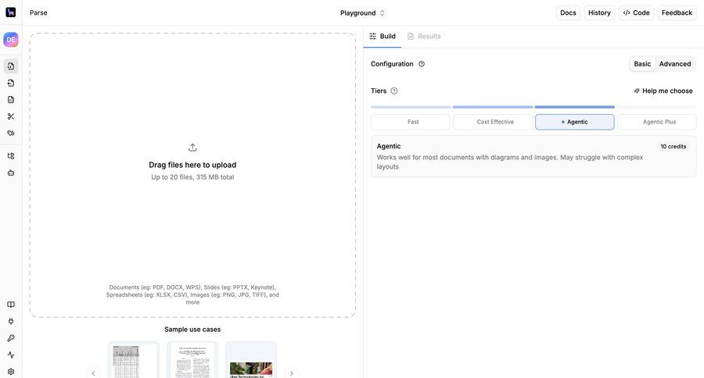Viewport: 704px width, 378px height.
Task: Open the DE account avatar
Action: coord(11,40)
